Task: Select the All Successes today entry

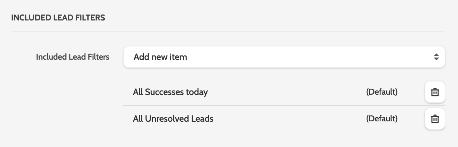Action: tap(170, 92)
